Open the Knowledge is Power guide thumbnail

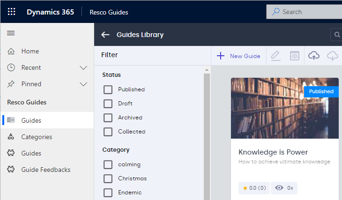[x=284, y=108]
